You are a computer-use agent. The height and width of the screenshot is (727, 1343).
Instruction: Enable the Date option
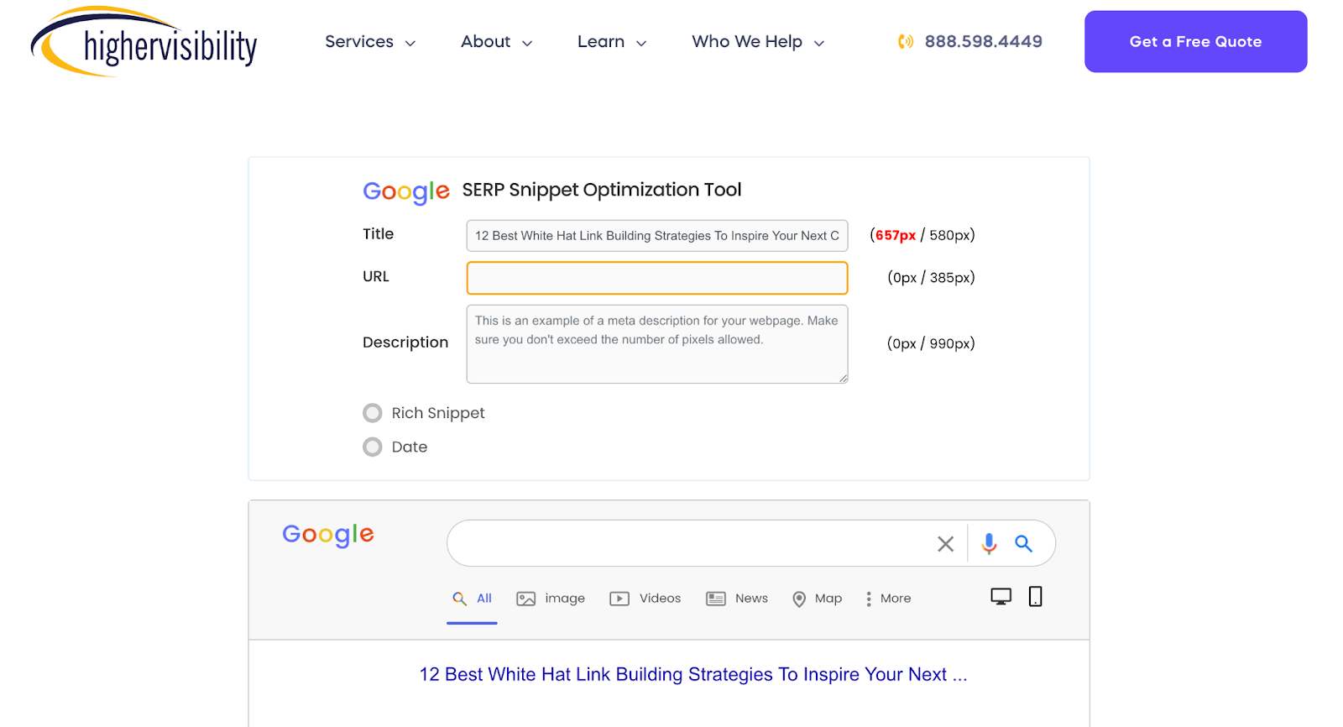(373, 447)
